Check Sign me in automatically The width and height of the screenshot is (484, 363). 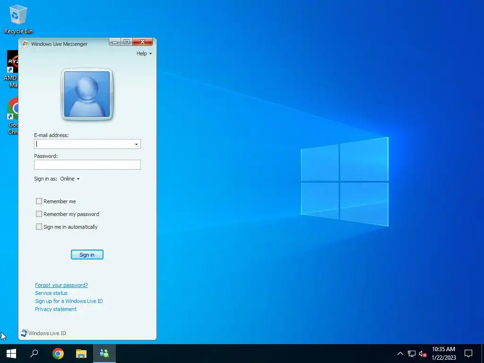[x=39, y=227]
